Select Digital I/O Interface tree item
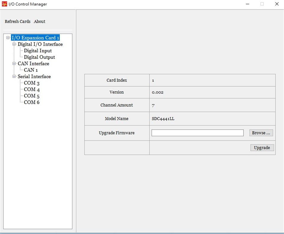Image resolution: width=284 pixels, height=234 pixels. (40, 44)
